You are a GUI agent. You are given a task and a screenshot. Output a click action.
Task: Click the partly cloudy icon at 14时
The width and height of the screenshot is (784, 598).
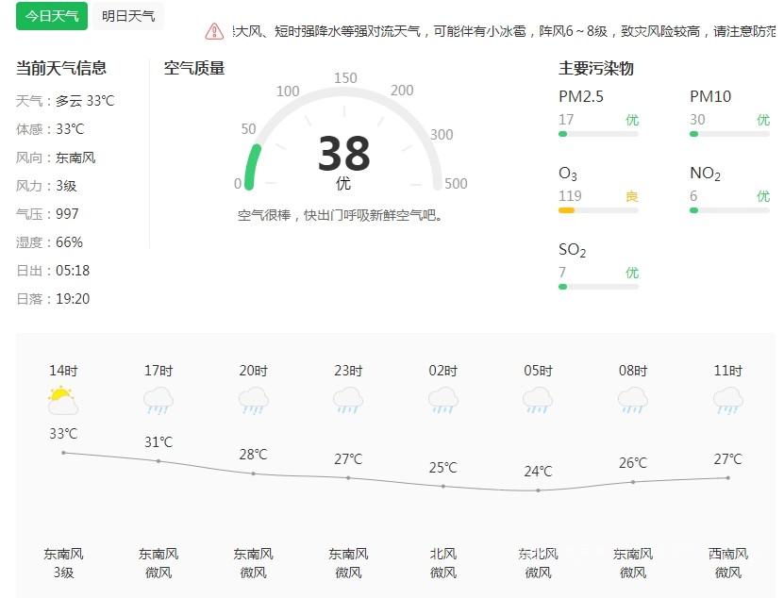[x=63, y=401]
